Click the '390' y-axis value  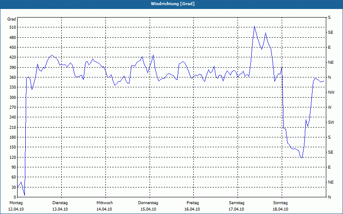coord(13,68)
